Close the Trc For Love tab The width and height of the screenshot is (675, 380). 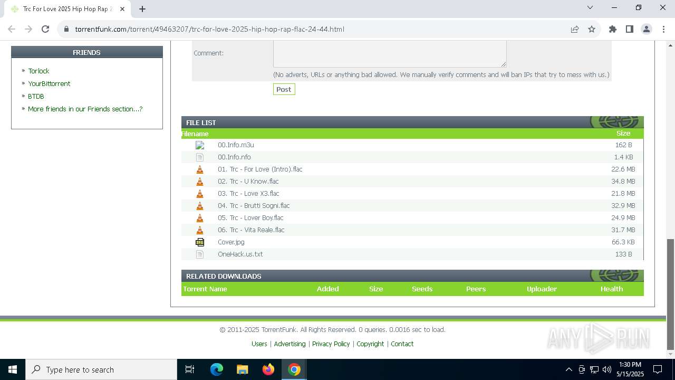coord(123,9)
